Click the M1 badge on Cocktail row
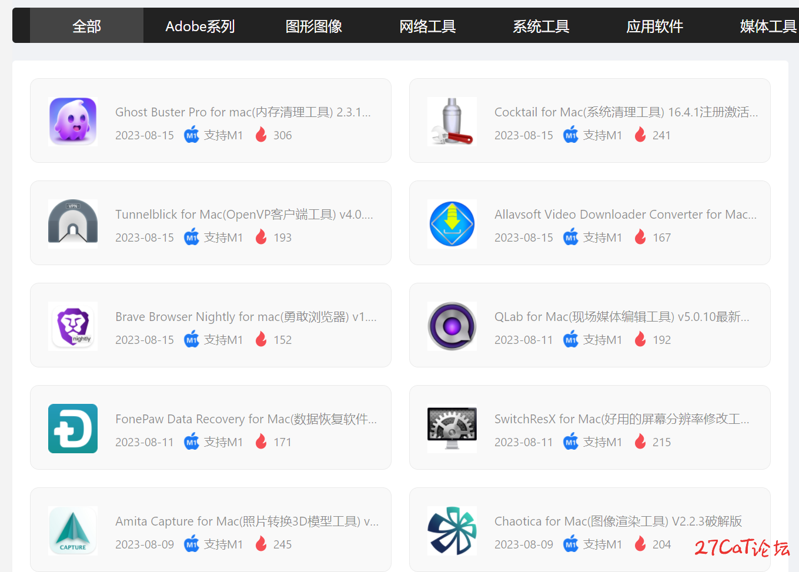The height and width of the screenshot is (572, 799). pyautogui.click(x=571, y=135)
